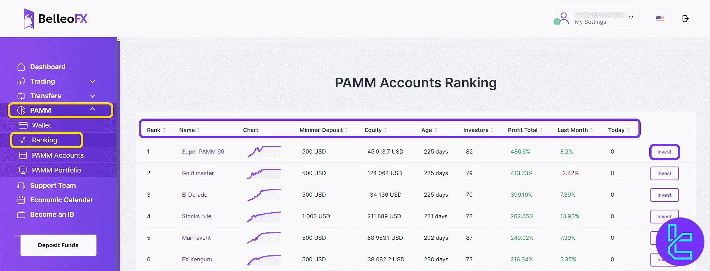The width and height of the screenshot is (710, 271).
Task: Invest in Super PAMM 99
Action: [664, 152]
